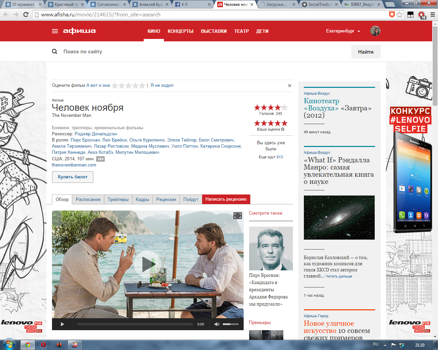The width and height of the screenshot is (438, 350).
Task: Adjust the video volume slider
Action: pos(231,324)
